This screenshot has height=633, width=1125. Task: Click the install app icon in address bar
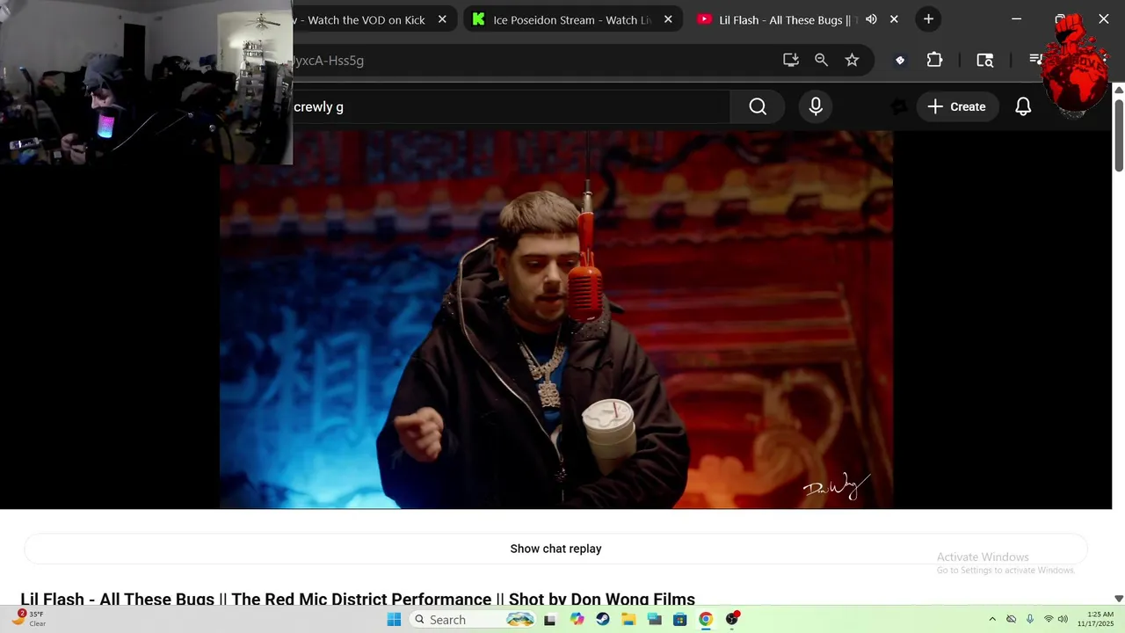791,60
